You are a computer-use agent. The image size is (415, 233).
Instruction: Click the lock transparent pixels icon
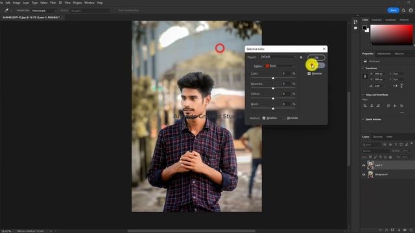click(370, 157)
